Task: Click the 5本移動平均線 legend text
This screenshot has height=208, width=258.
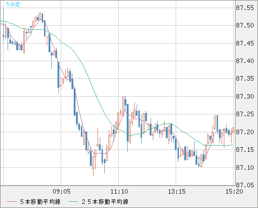Action: point(40,202)
